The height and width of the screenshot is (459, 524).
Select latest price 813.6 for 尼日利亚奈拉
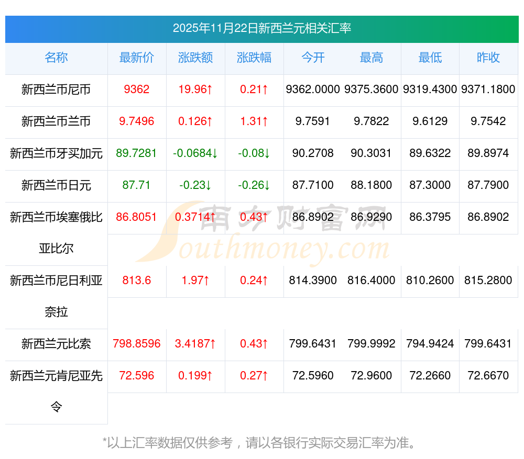pyautogui.click(x=137, y=281)
